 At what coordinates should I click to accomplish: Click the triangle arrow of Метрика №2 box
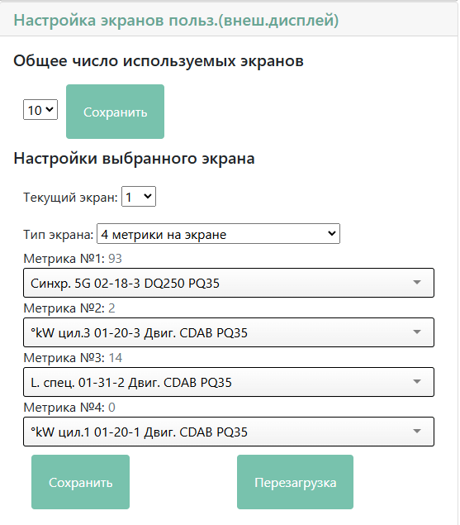click(x=417, y=332)
